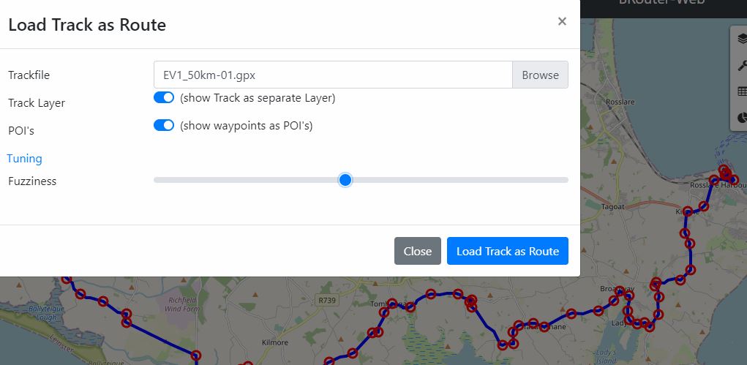Open the Layers icon on the map sidebar

tap(741, 41)
